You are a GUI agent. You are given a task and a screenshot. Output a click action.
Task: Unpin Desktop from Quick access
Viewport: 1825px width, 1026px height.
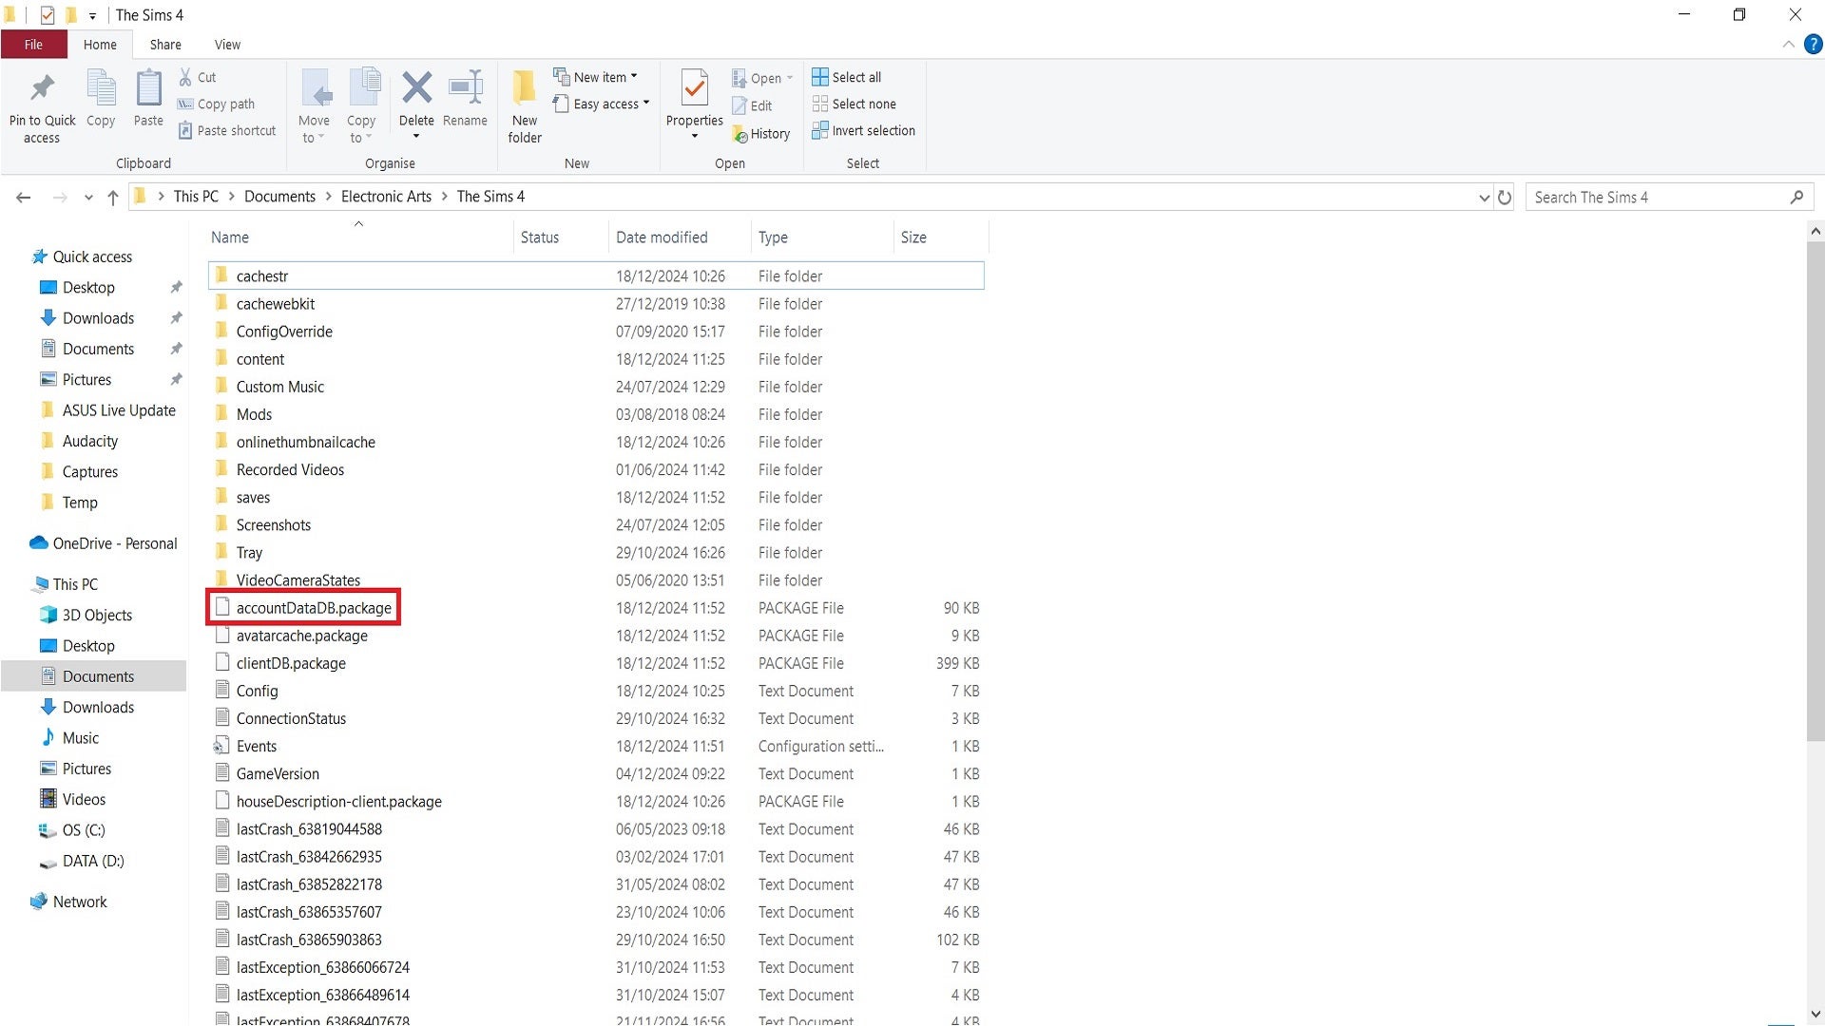click(x=176, y=287)
